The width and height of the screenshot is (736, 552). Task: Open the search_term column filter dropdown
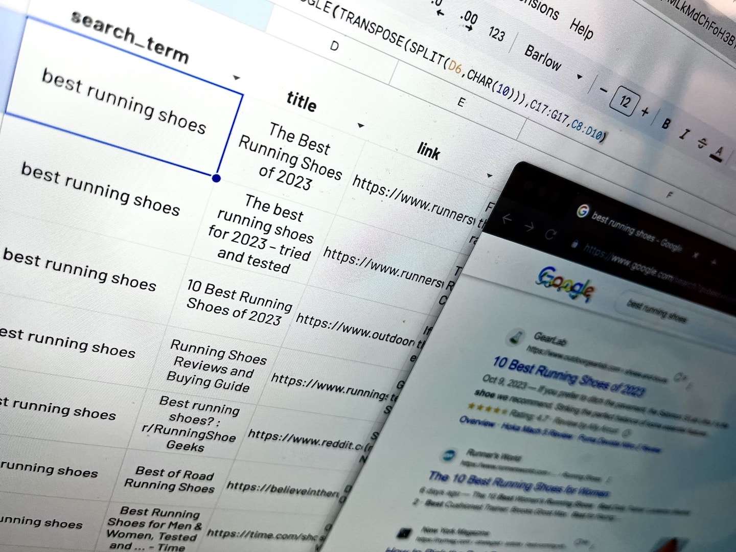click(x=236, y=78)
